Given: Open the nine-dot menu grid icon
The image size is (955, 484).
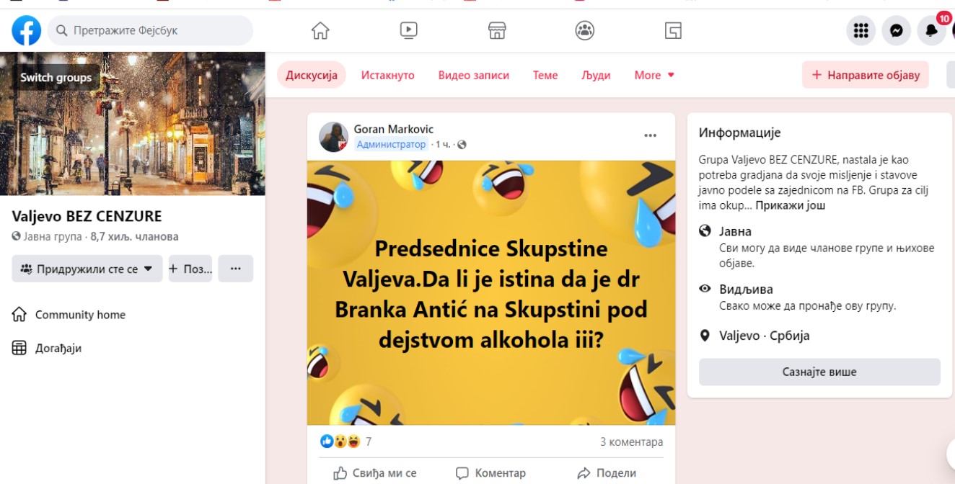Looking at the screenshot, I should (861, 30).
